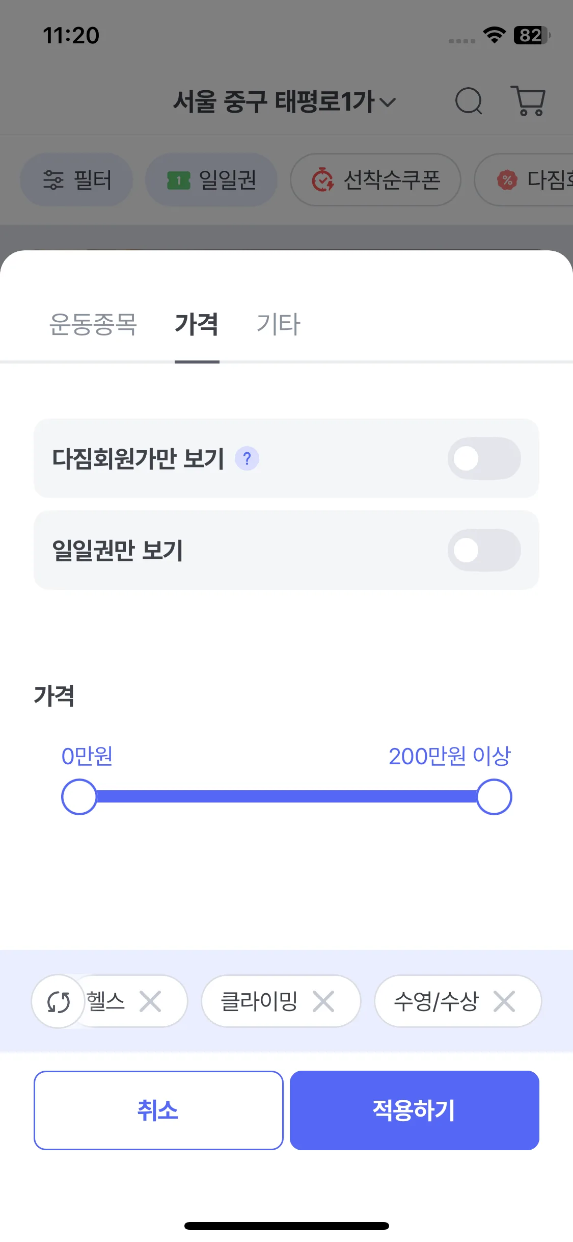
Task: Select the 일일권 ticket chip
Action: click(211, 180)
